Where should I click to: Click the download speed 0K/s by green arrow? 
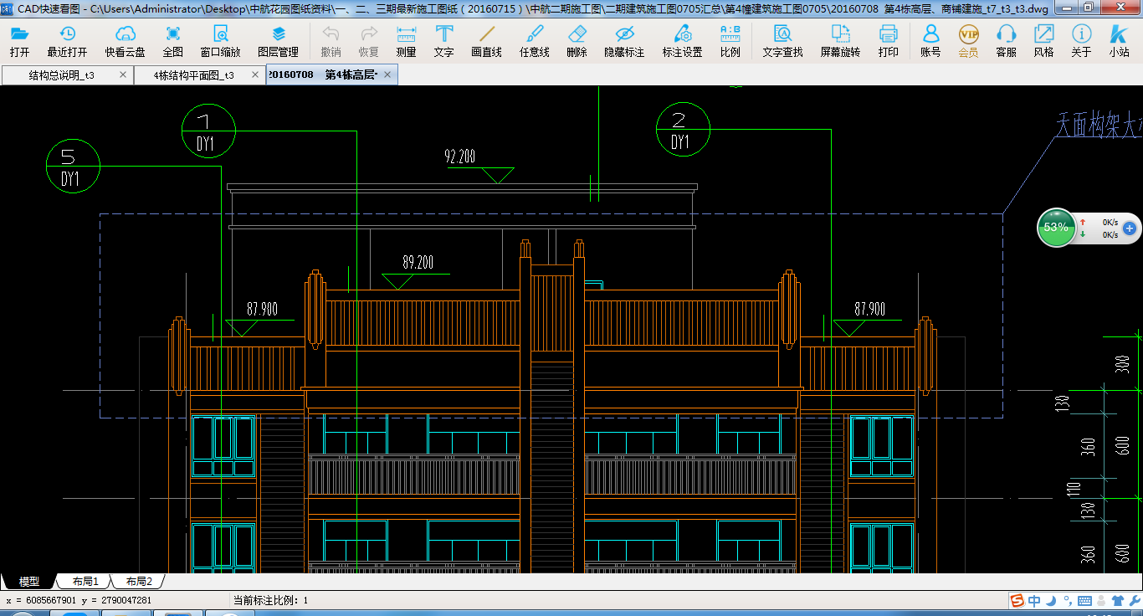click(x=1110, y=234)
